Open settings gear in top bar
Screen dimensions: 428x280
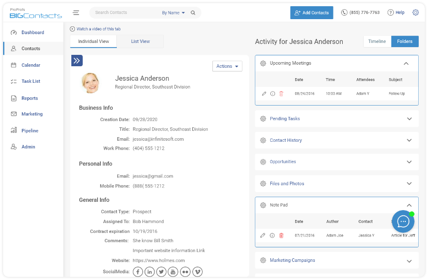(x=415, y=12)
